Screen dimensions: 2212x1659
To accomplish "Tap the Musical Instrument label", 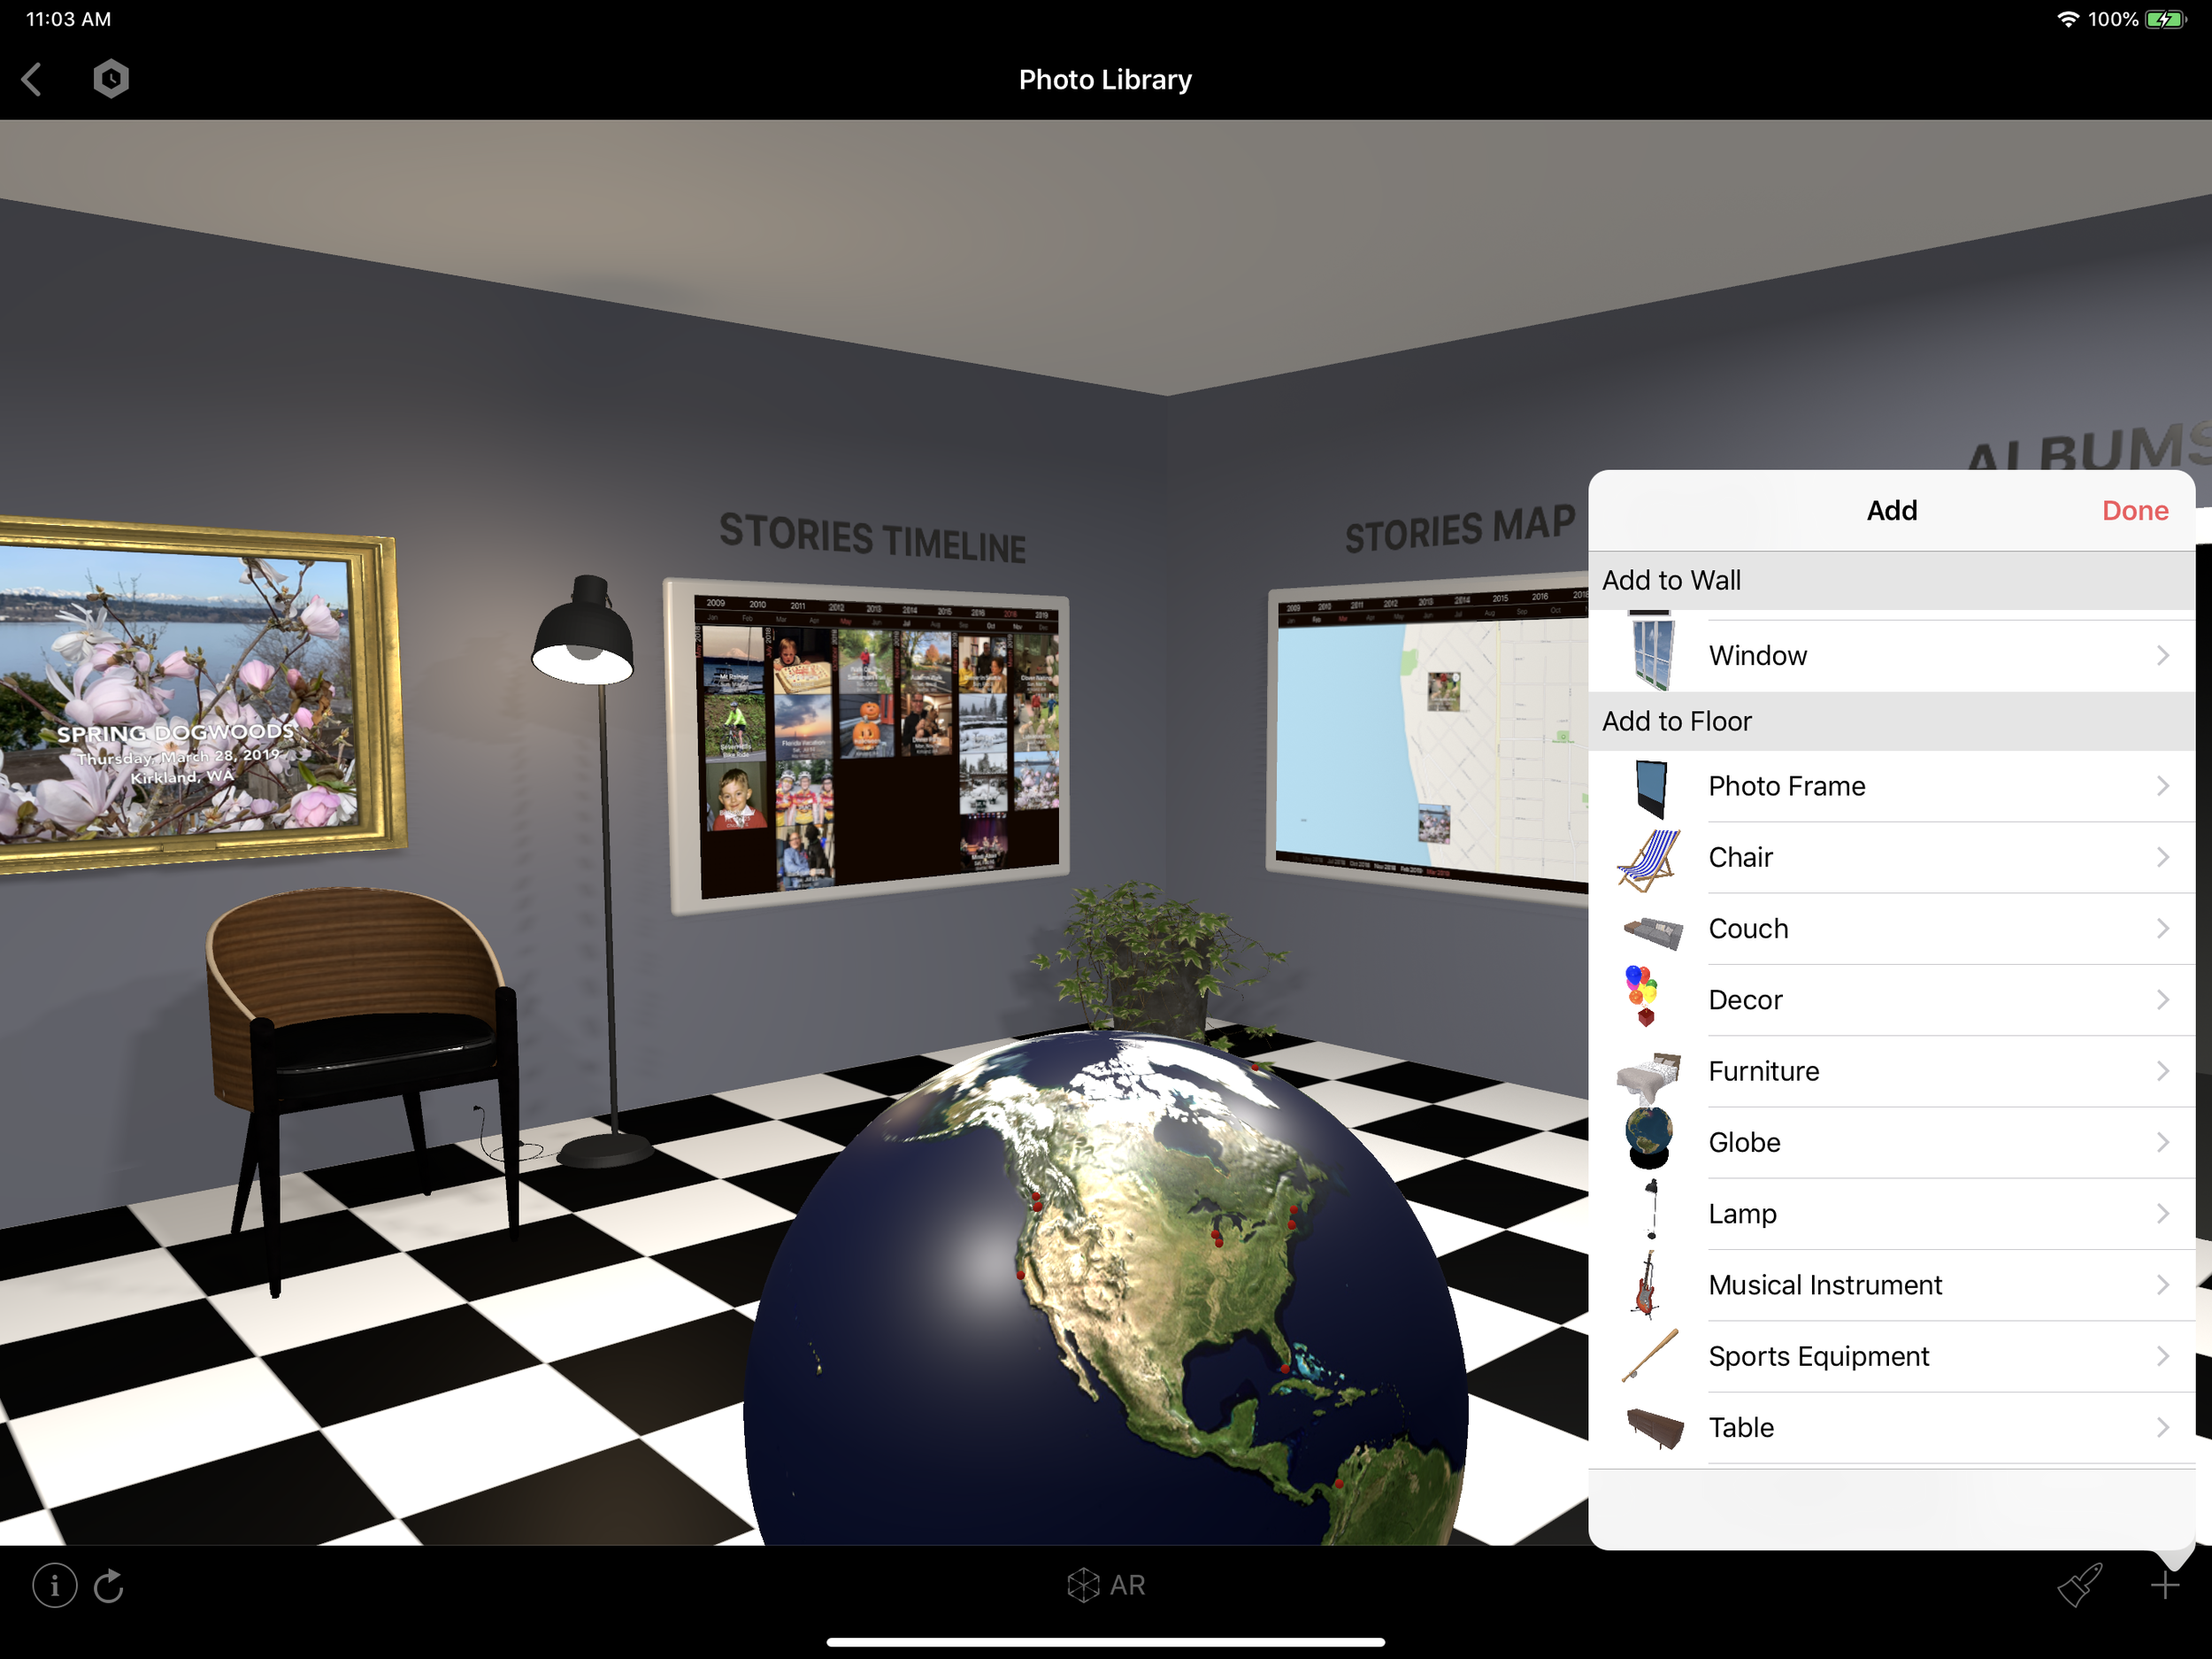I will [1825, 1285].
